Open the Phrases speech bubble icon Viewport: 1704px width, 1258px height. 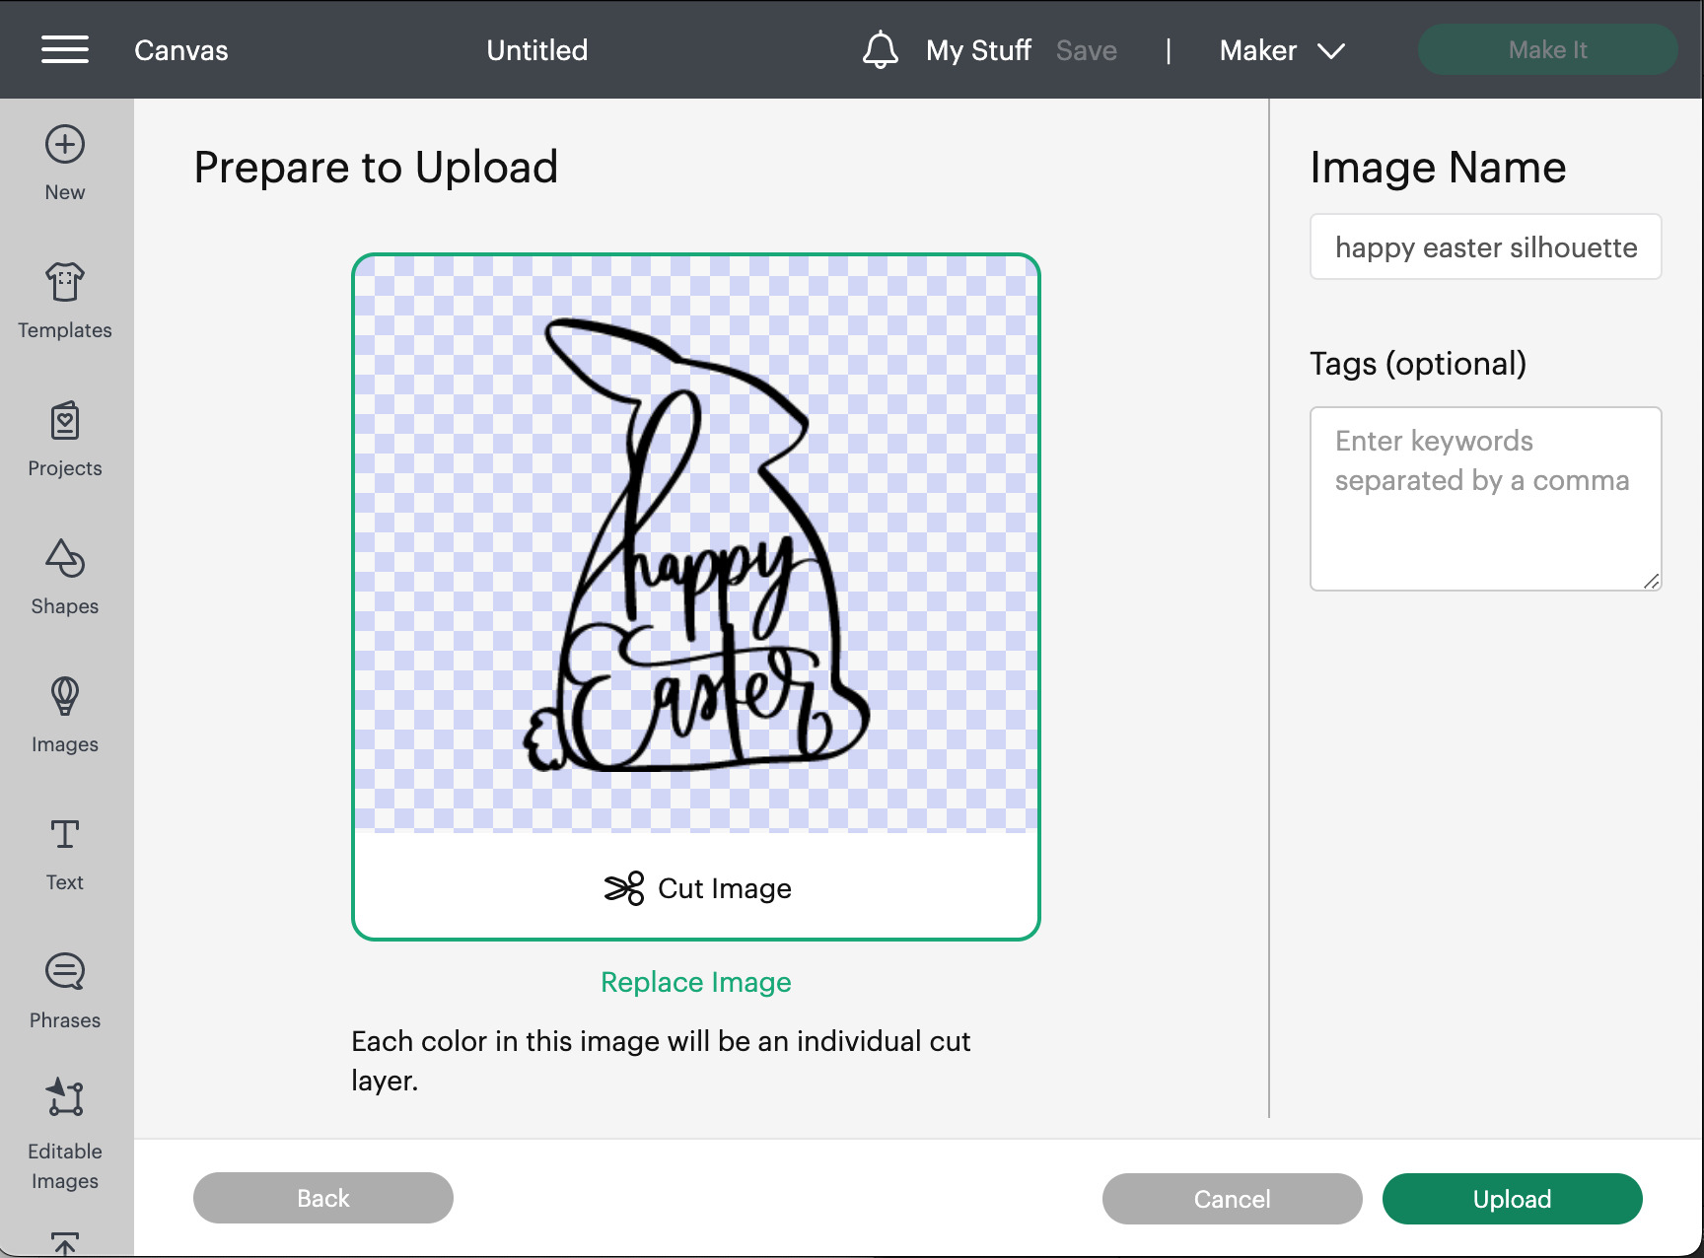(65, 973)
